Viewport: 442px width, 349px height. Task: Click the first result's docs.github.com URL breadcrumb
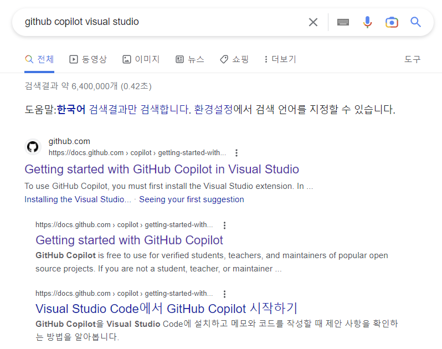[137, 153]
